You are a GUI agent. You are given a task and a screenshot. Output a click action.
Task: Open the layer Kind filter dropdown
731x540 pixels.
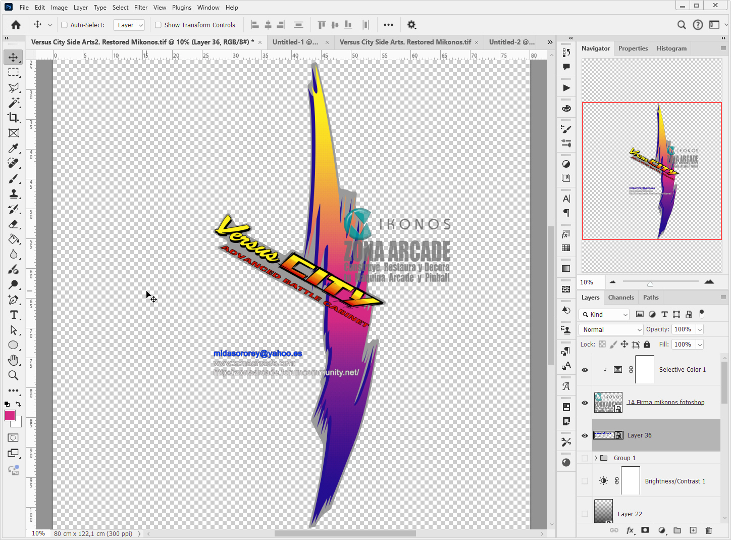coord(604,314)
